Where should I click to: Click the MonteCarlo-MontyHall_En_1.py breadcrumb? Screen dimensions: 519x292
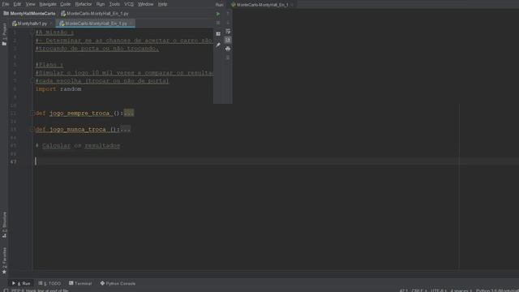pos(95,14)
